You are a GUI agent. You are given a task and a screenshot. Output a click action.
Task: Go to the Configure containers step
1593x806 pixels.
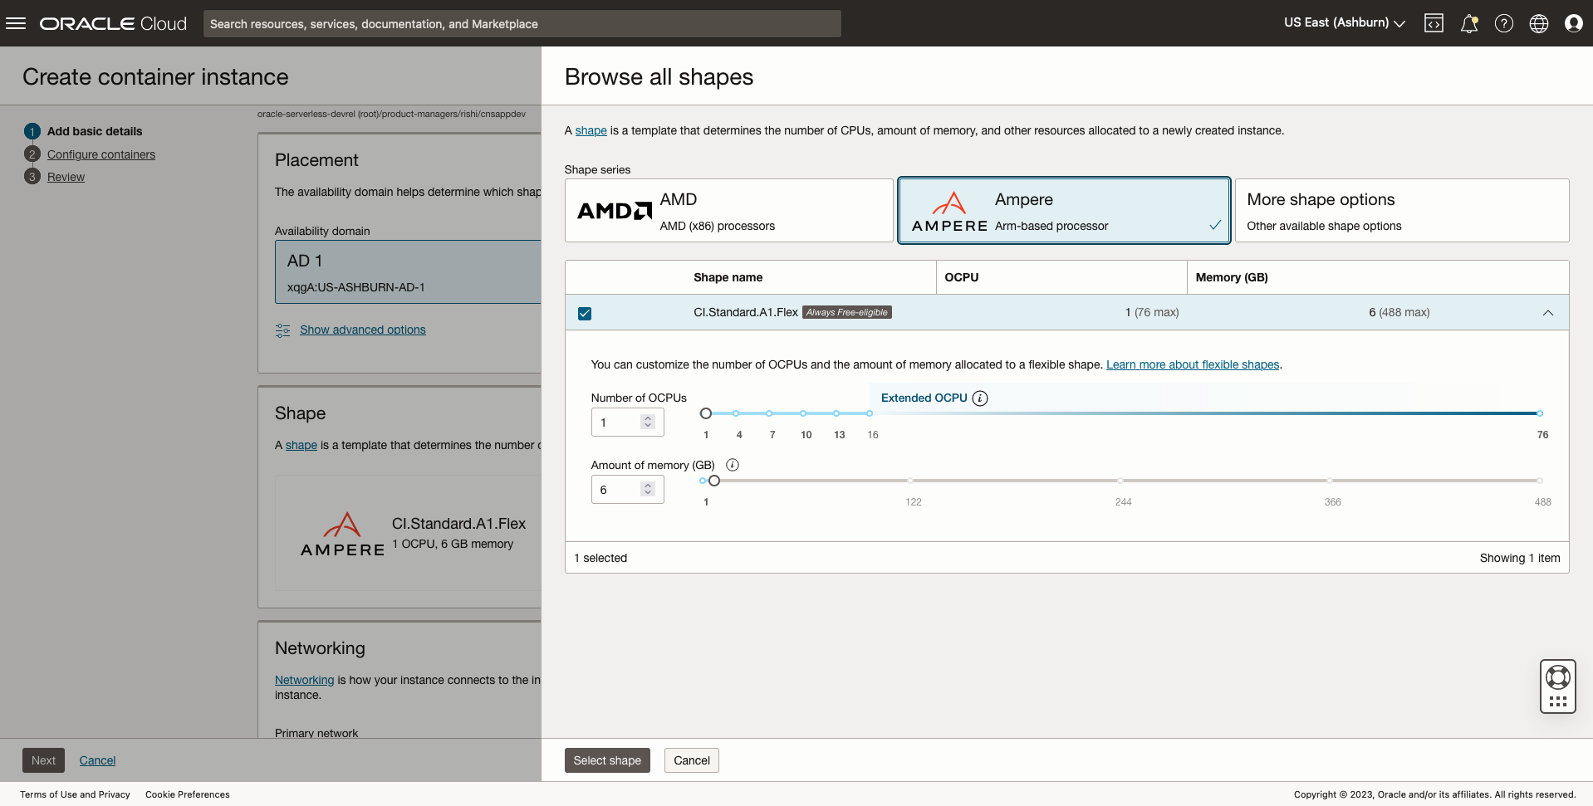click(x=101, y=154)
